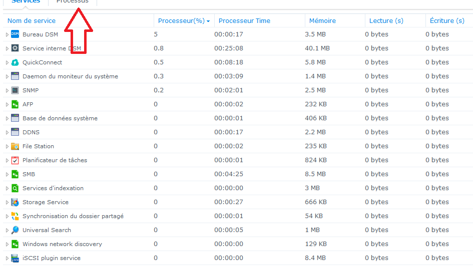The height and width of the screenshot is (277, 473).
Task: Click the iSCSI plugin service icon
Action: pos(15,258)
